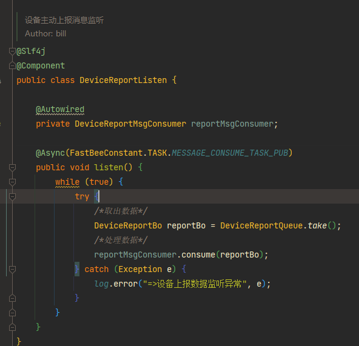Click the log.error call

coord(116,284)
